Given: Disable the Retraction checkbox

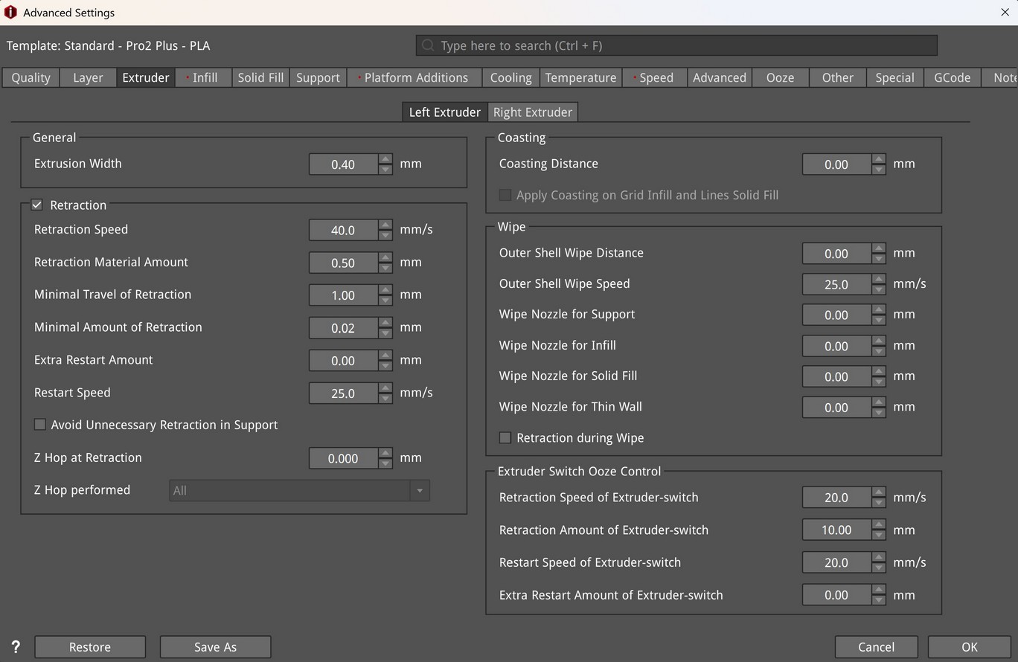Looking at the screenshot, I should [x=36, y=205].
